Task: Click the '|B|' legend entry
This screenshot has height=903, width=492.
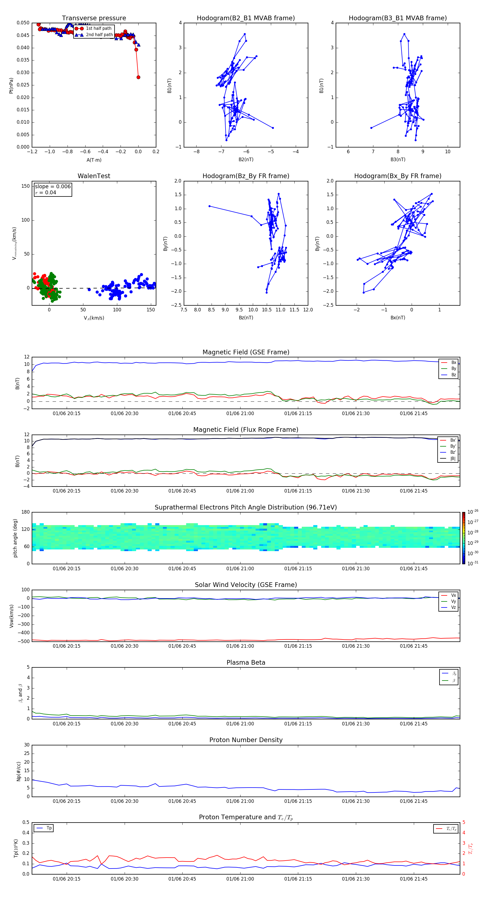Action: point(448,459)
